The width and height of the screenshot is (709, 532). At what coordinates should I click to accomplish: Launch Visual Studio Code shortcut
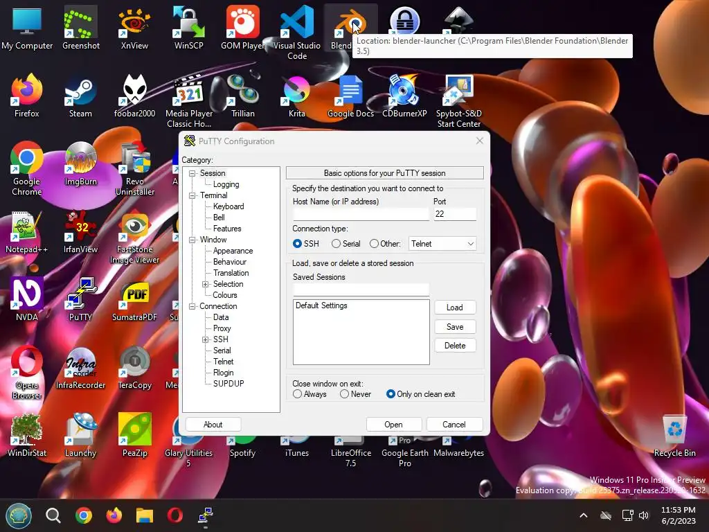pos(296,32)
